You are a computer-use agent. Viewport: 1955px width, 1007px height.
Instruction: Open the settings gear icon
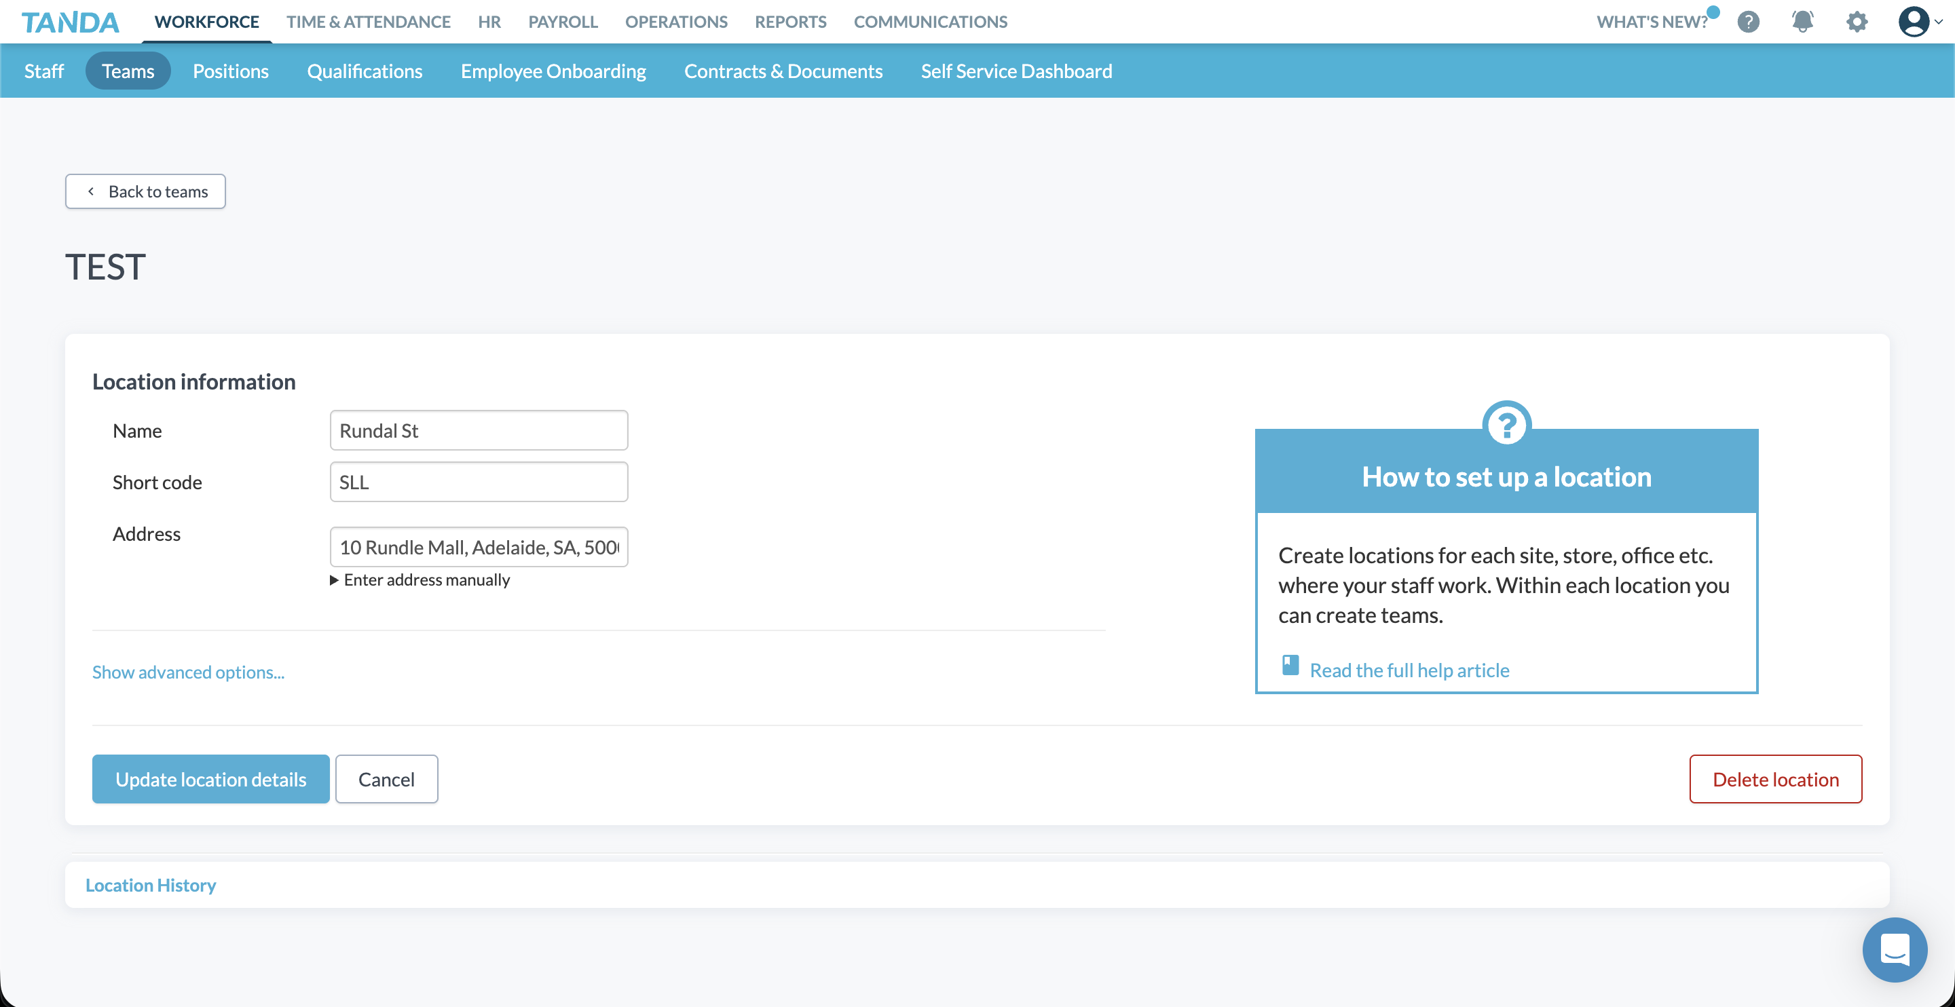pos(1857,22)
